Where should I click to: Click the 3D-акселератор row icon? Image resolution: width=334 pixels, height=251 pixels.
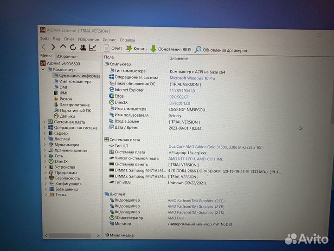coord(112,218)
